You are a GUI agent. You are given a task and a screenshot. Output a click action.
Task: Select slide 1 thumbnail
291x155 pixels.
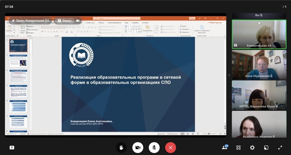pyautogui.click(x=18, y=61)
